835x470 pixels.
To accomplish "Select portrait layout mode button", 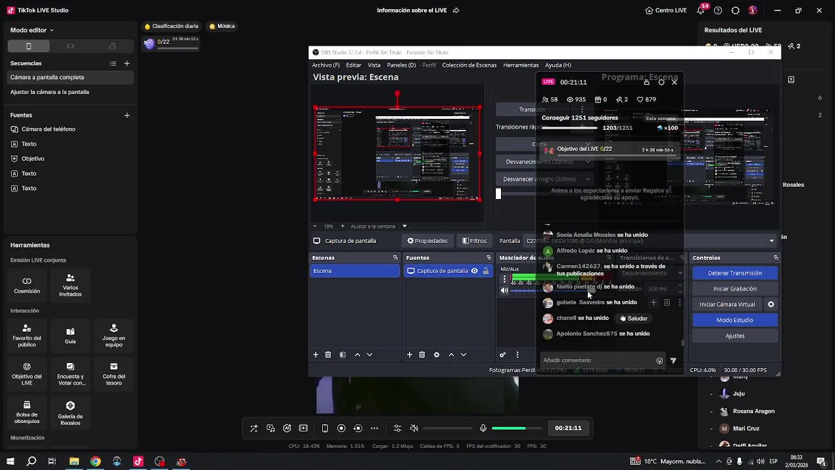I will [x=29, y=46].
